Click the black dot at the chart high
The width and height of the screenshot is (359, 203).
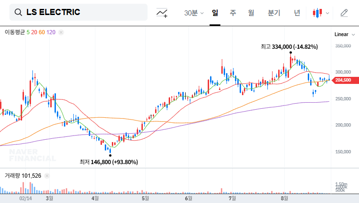(290, 53)
